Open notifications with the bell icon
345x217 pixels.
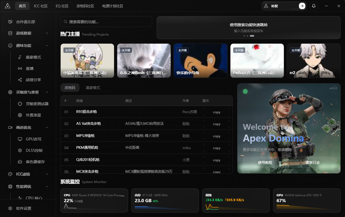click(314, 6)
